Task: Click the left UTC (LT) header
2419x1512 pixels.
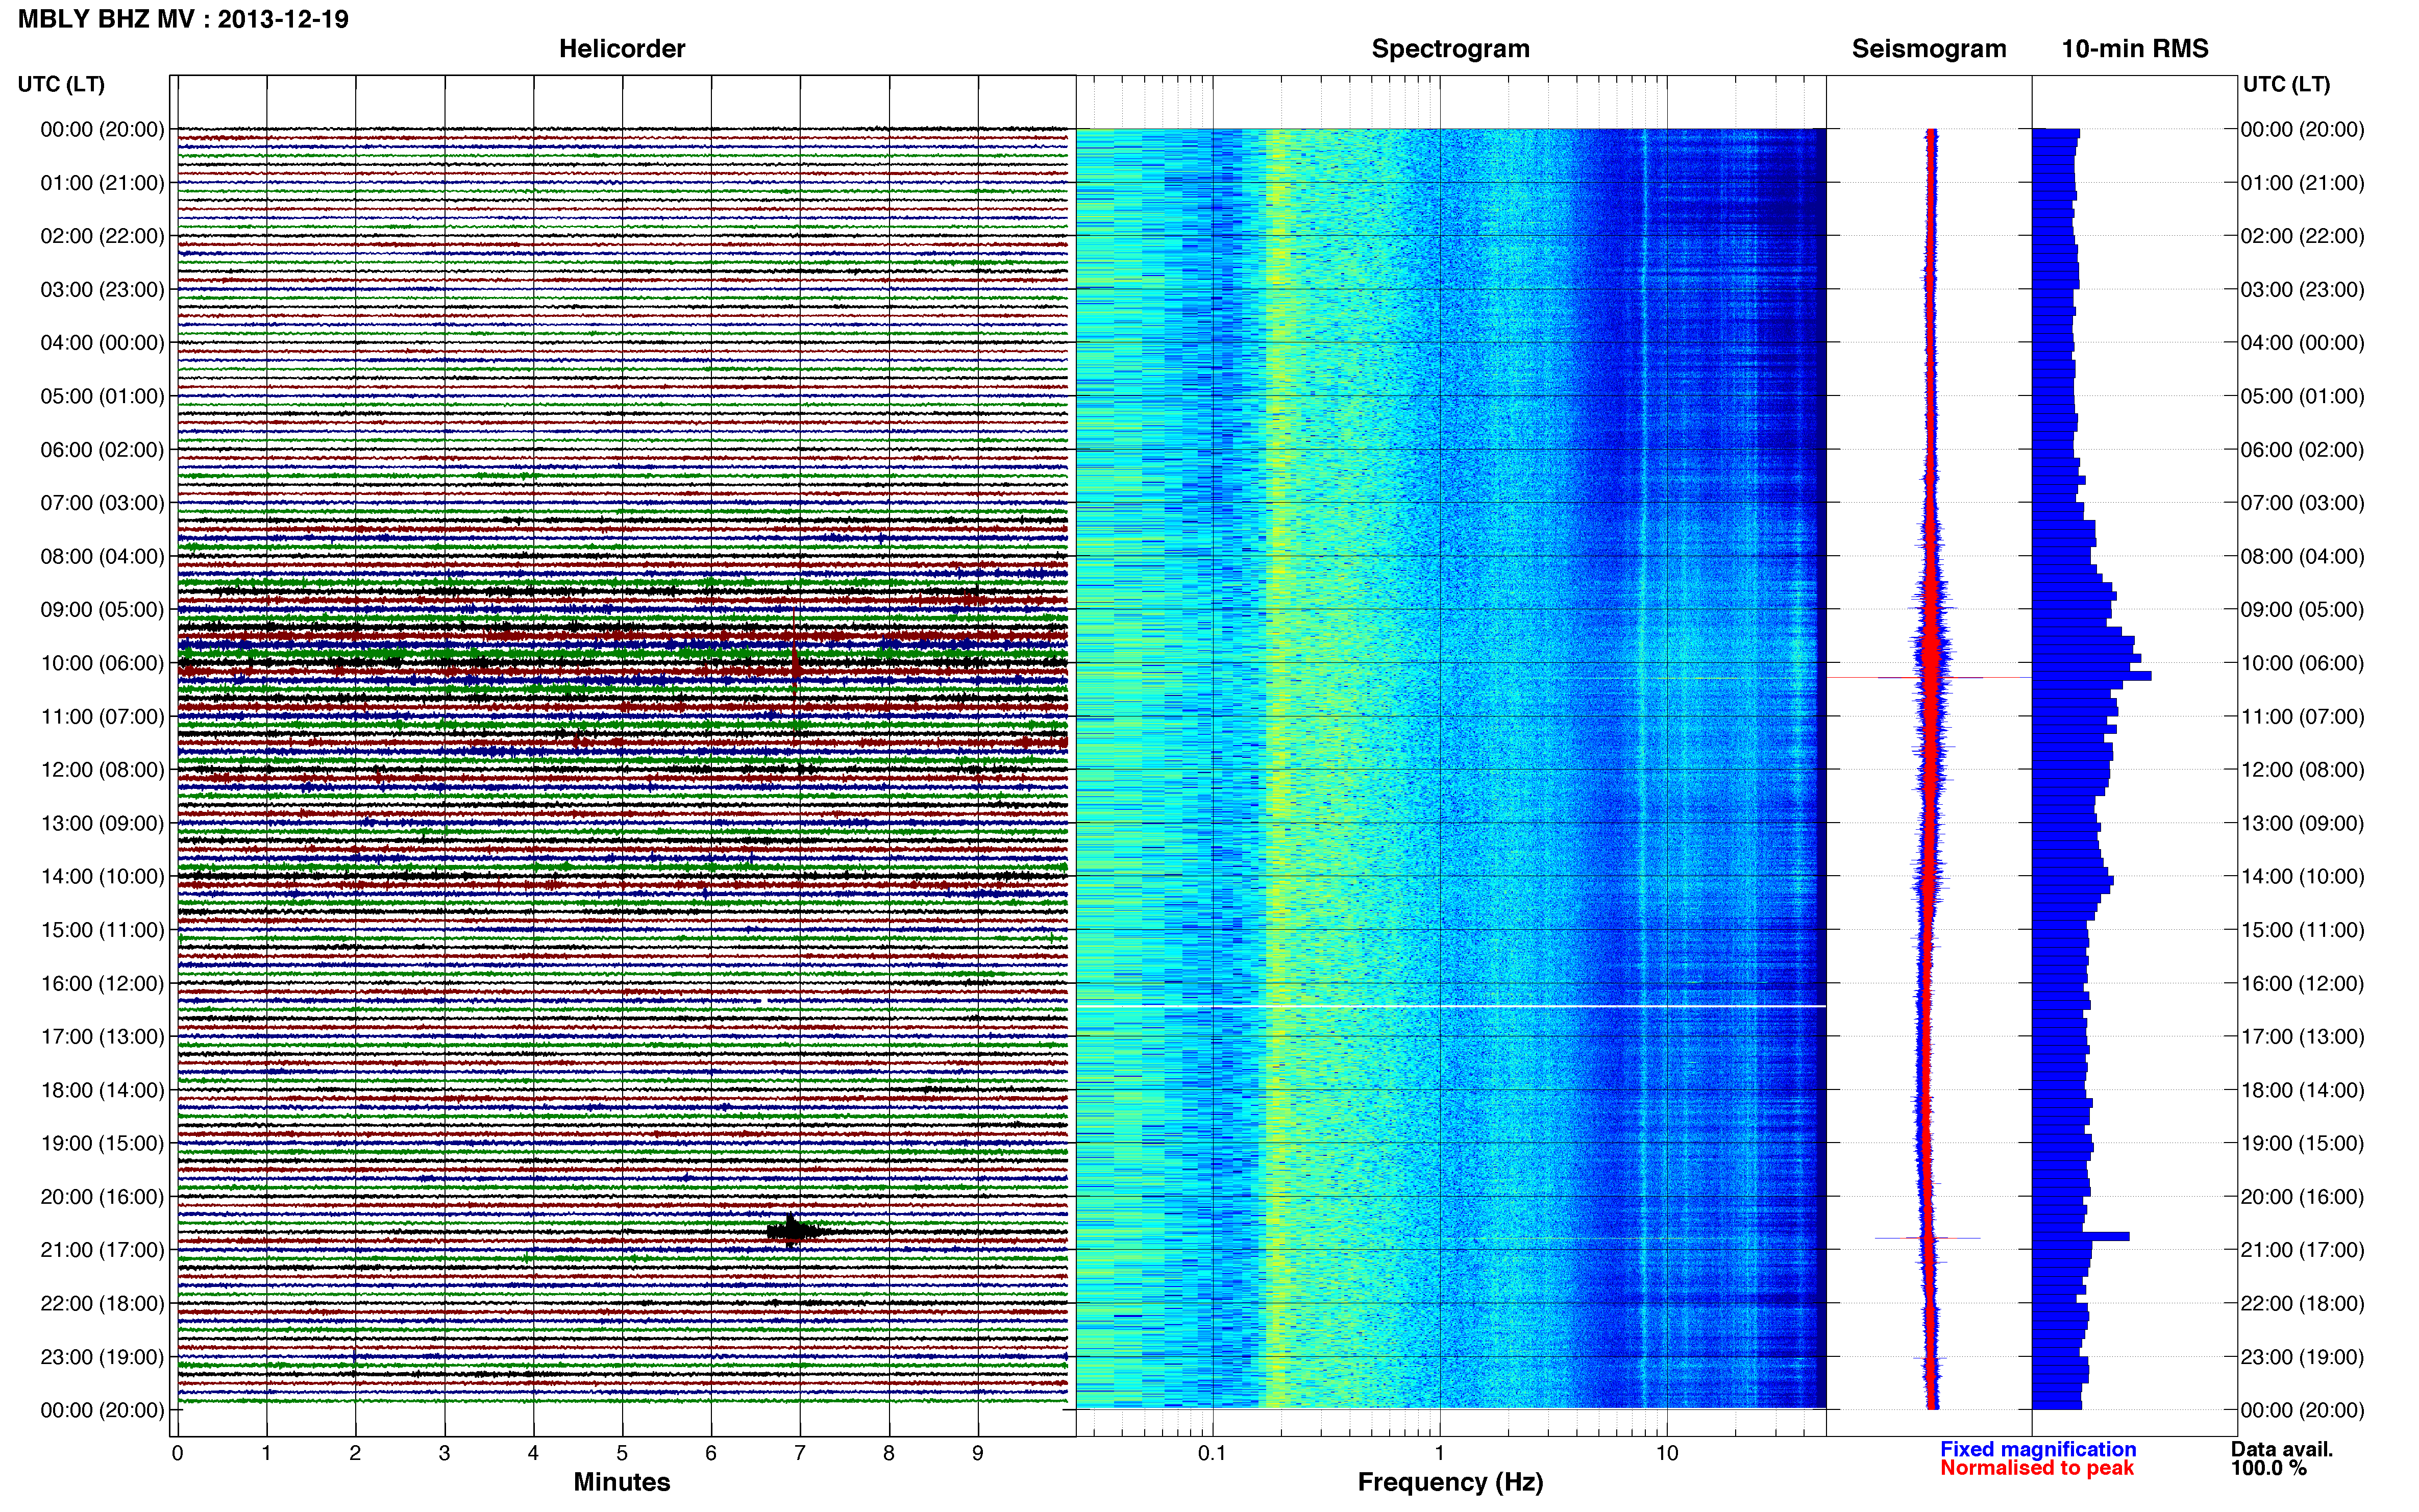Action: pyautogui.click(x=61, y=84)
